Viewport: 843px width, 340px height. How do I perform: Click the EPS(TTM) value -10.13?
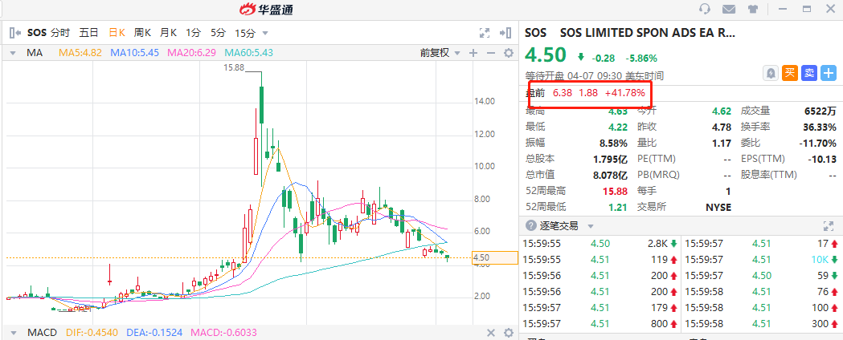(822, 159)
